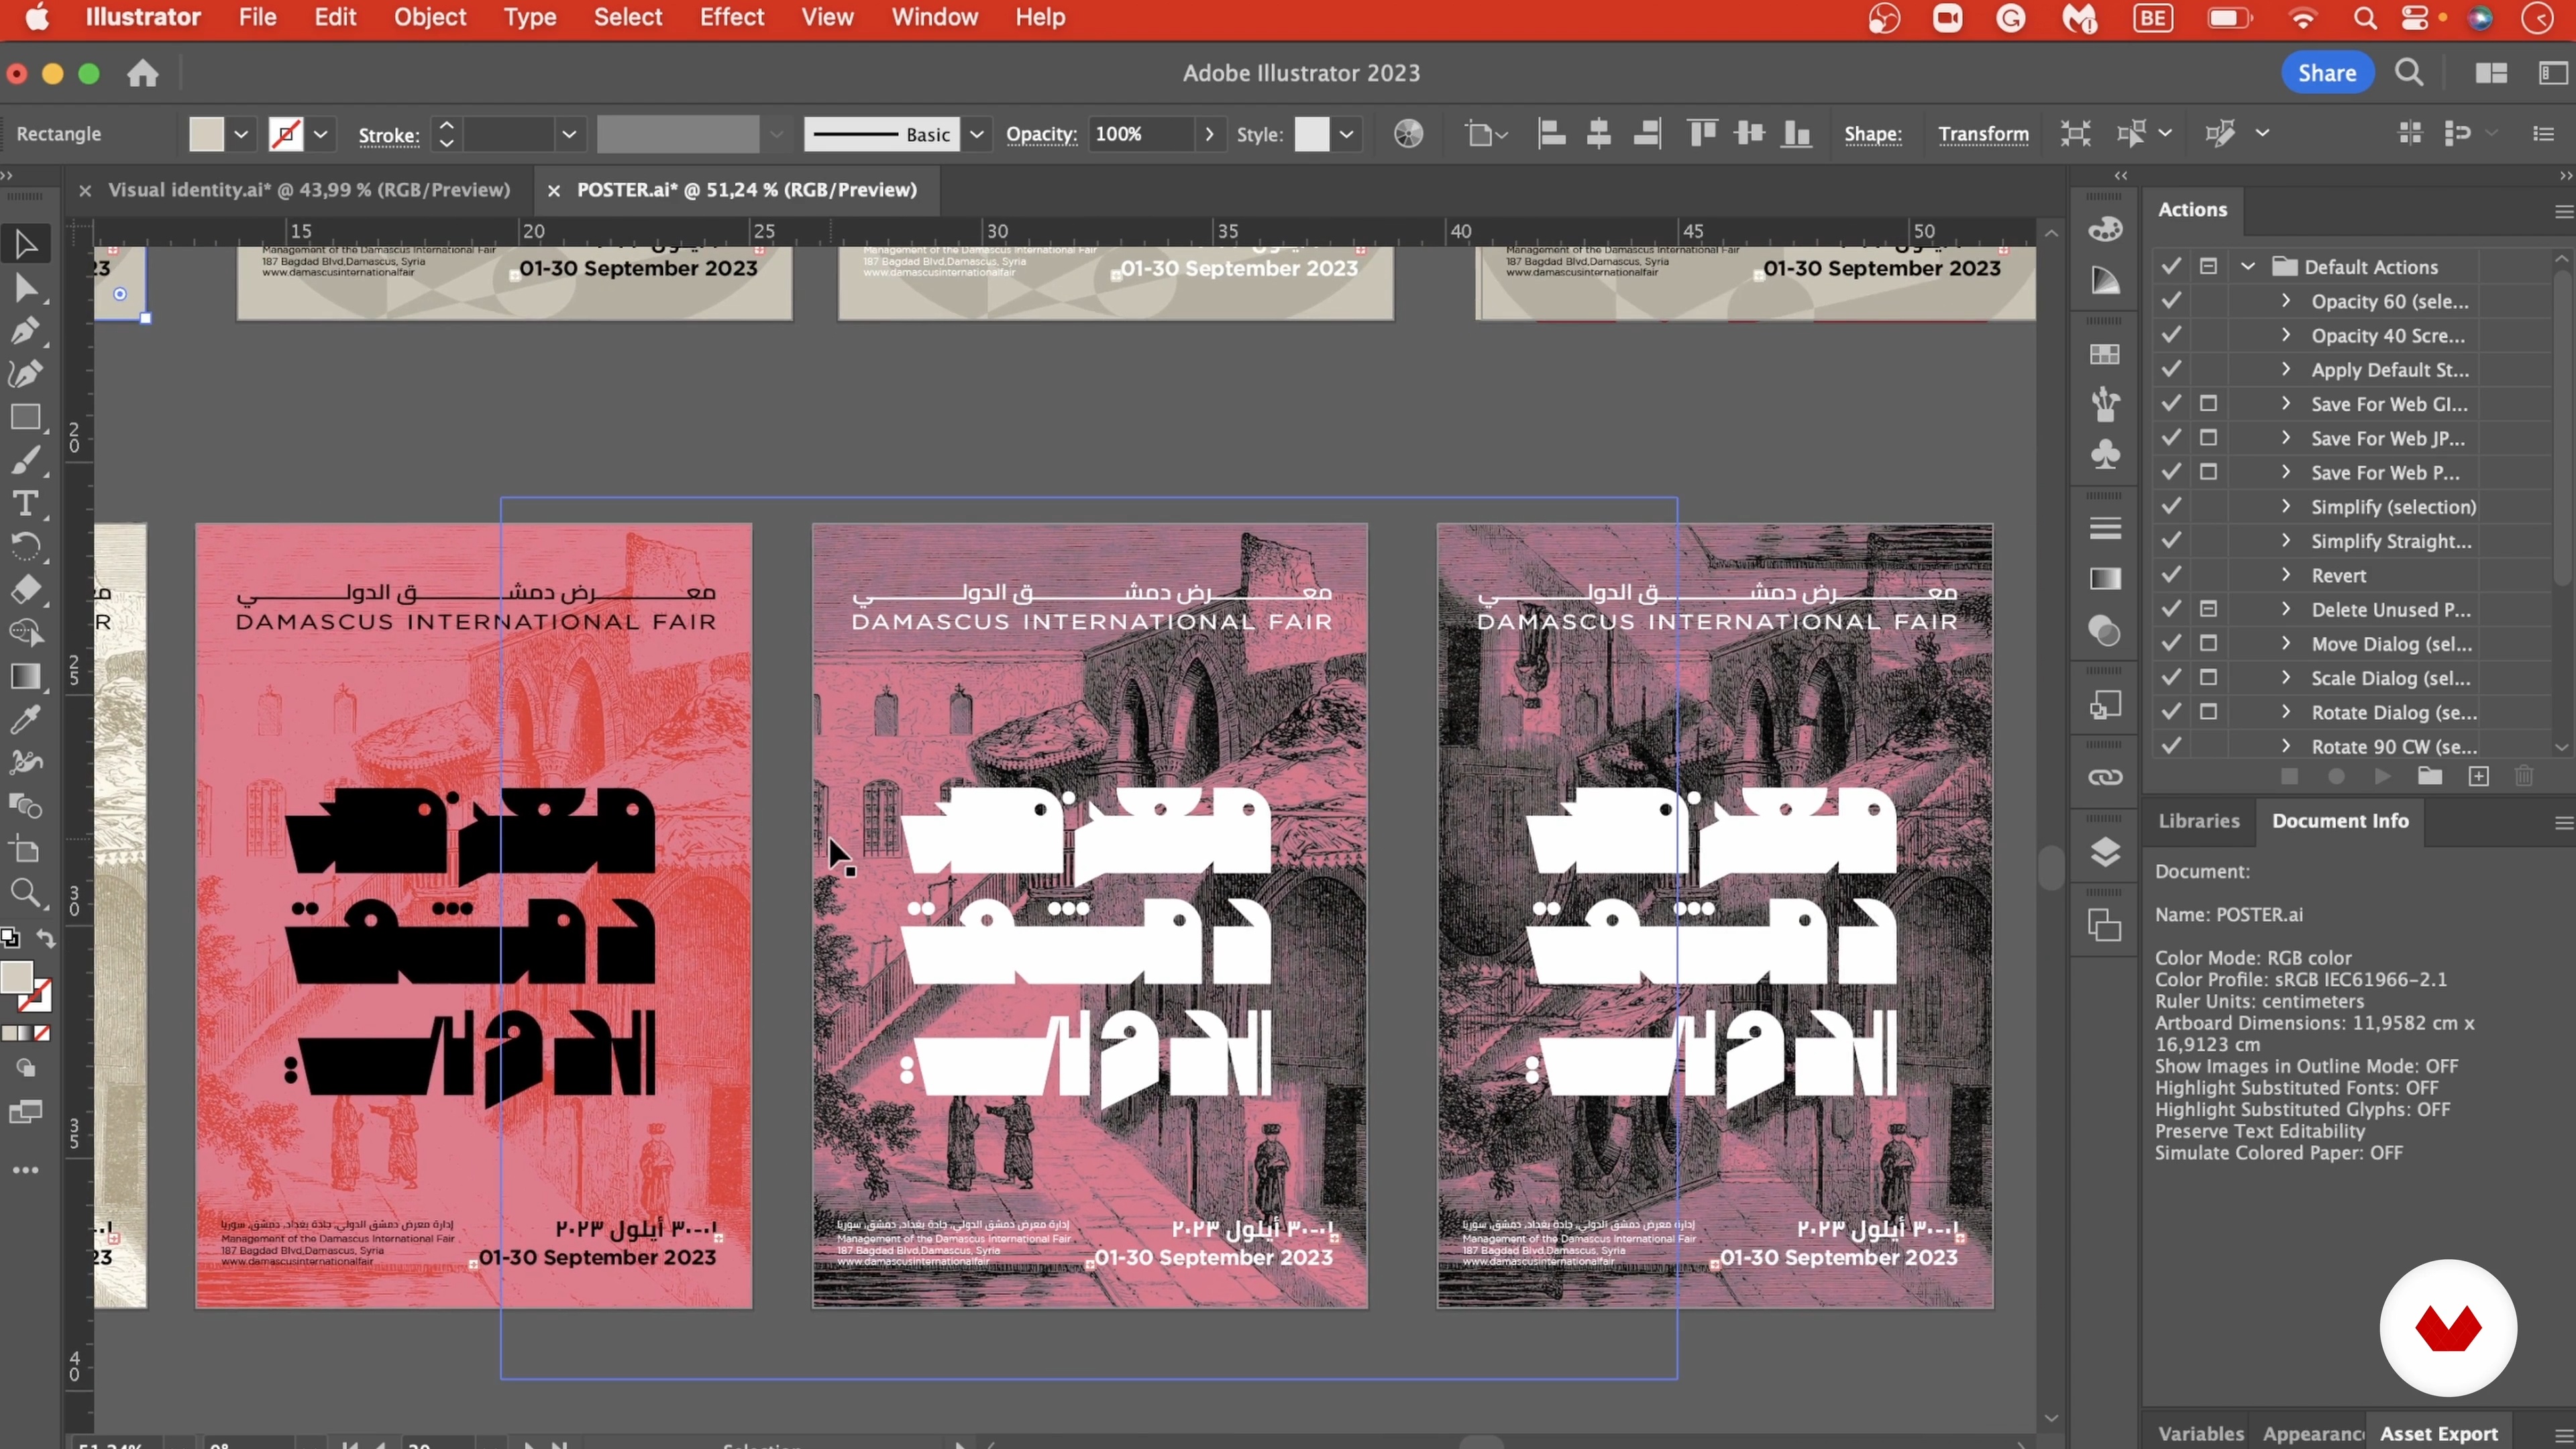Open the Recolor Artwork wheel icon
Screen dimensions: 2576x1449
tap(1408, 134)
